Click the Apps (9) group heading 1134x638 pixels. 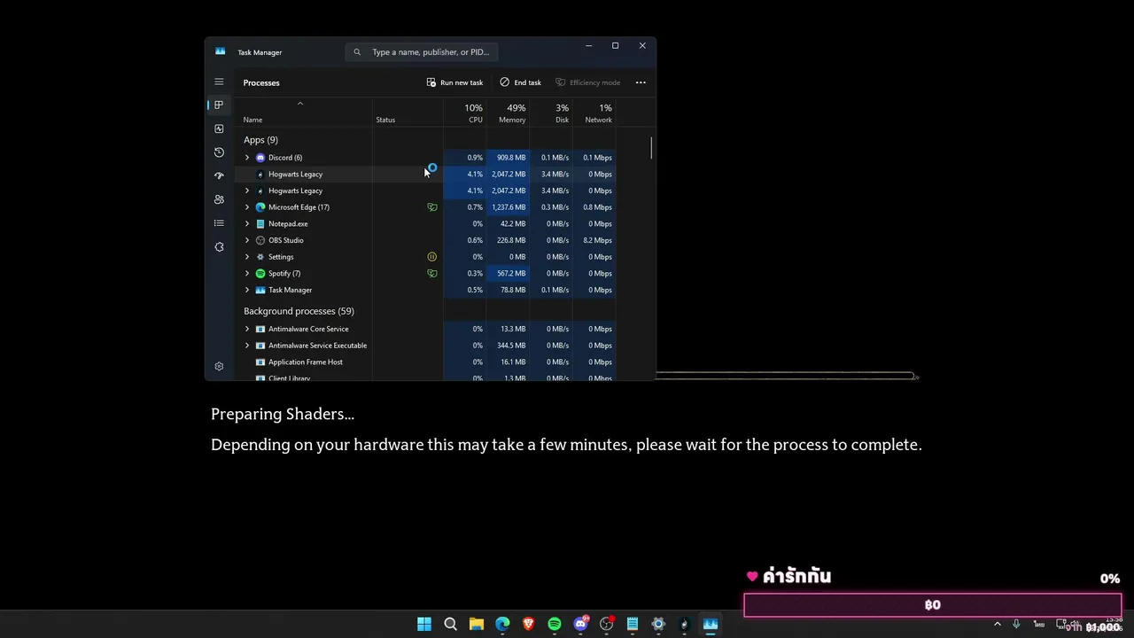tap(260, 140)
